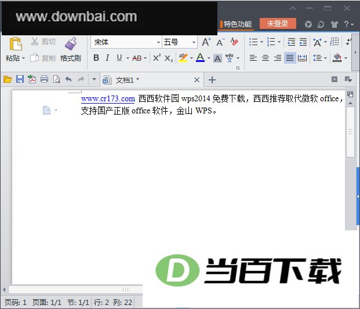The width and height of the screenshot is (360, 309).
Task: Toggle underline formatting
Action: (119, 58)
